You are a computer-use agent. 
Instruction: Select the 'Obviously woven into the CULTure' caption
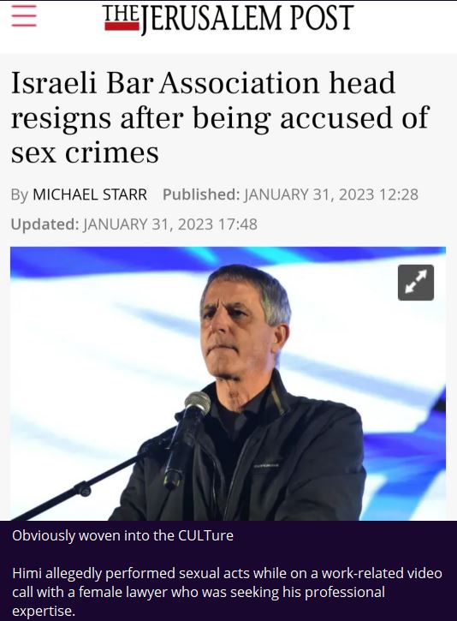coord(122,535)
